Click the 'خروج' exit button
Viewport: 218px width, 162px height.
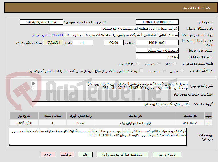48,155
